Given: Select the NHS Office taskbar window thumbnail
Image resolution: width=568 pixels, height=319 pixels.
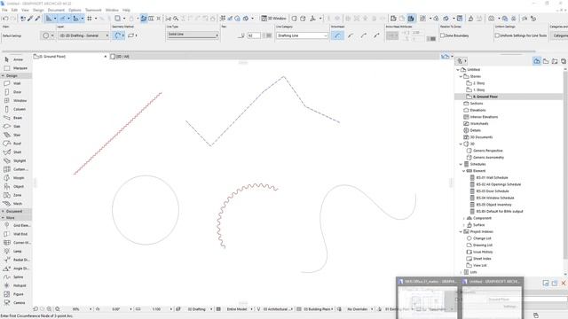Looking at the screenshot, I should (x=428, y=299).
